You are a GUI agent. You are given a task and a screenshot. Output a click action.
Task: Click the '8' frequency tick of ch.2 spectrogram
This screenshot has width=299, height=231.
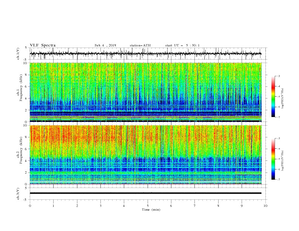pos(26,137)
